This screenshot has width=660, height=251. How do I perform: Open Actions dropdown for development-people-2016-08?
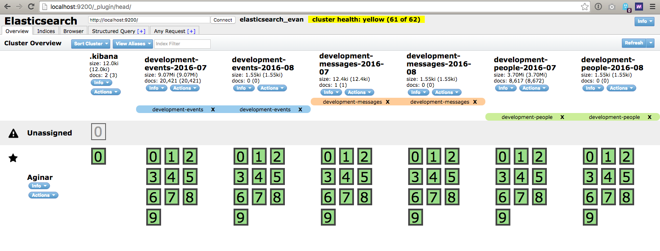621,88
